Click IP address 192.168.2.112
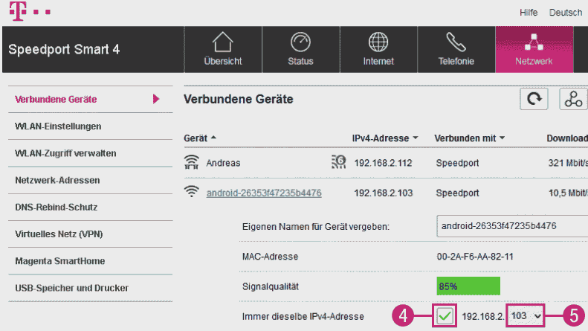 point(383,163)
